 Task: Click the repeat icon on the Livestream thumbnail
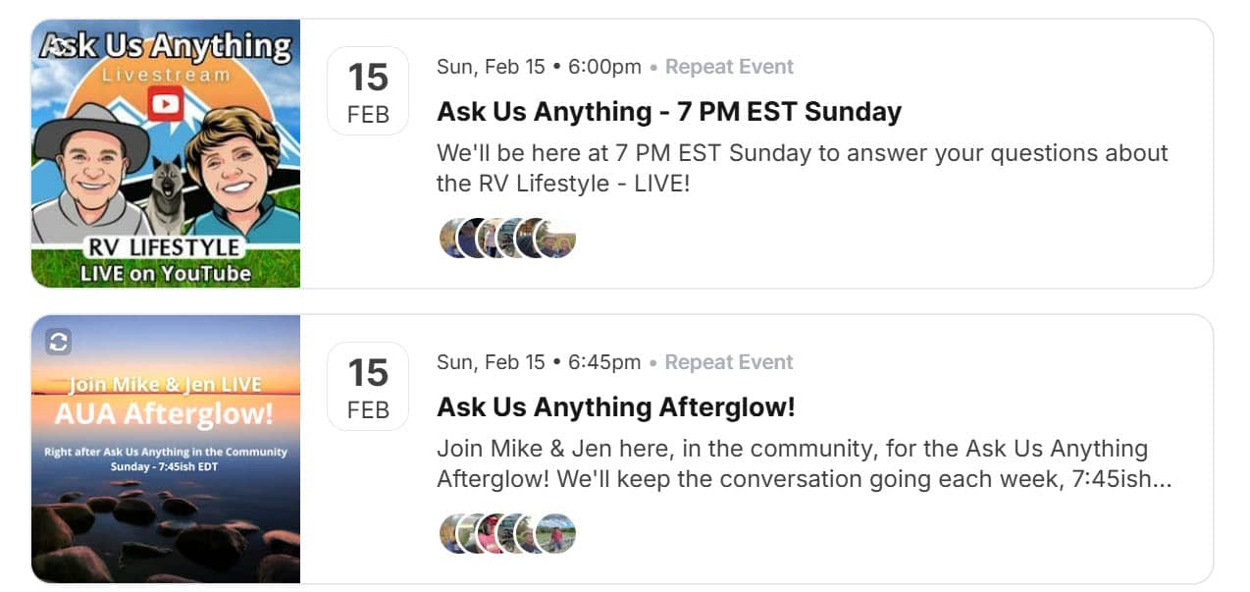57,45
